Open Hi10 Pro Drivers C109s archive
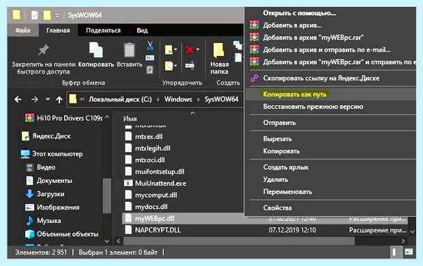The height and width of the screenshot is (266, 423). pos(64,118)
